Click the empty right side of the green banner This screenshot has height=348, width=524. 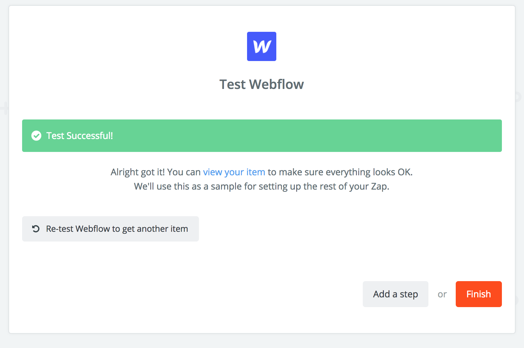click(358, 136)
